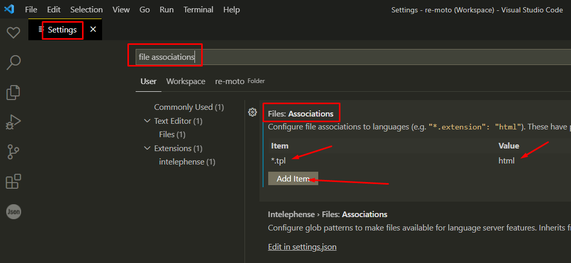Open Run and Debug view
571x263 pixels.
click(13, 122)
